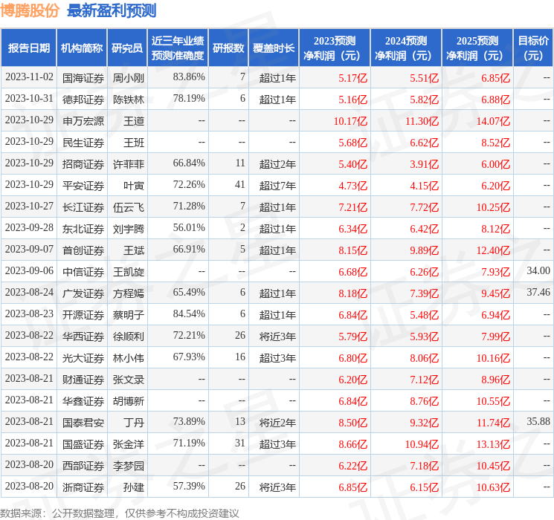Click the 招商证券 institution cell
The height and width of the screenshot is (520, 554).
click(83, 164)
